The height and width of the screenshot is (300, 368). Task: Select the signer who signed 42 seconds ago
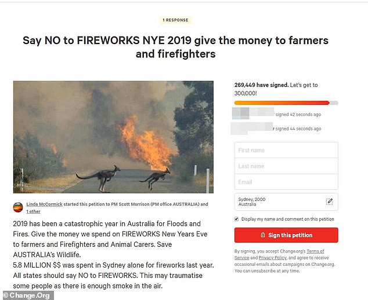(276, 114)
